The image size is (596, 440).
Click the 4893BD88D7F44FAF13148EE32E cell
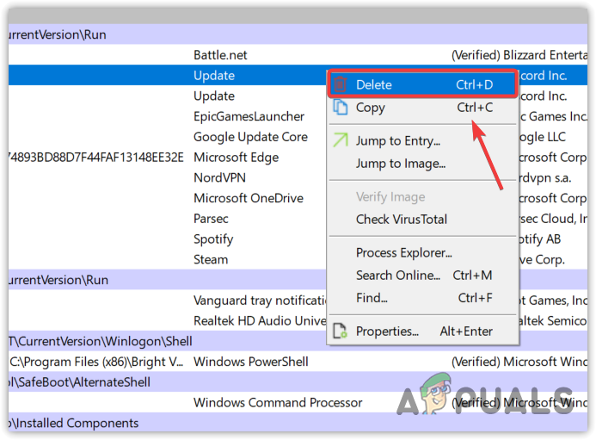(96, 158)
